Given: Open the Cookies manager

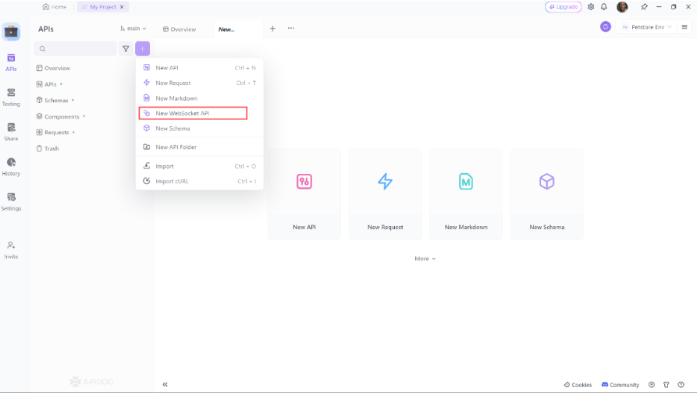Looking at the screenshot, I should 578,384.
